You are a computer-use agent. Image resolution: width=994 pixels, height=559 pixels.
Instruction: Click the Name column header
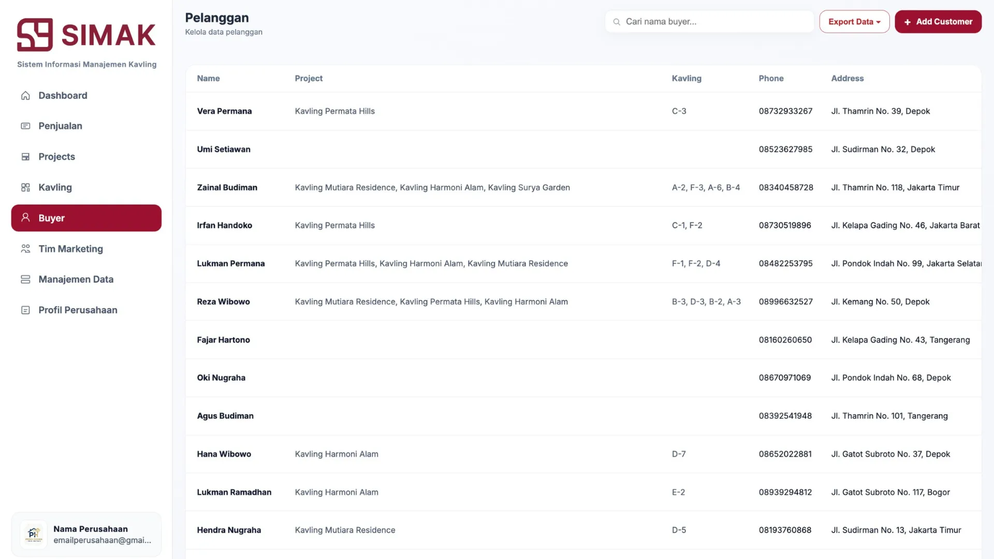click(208, 79)
